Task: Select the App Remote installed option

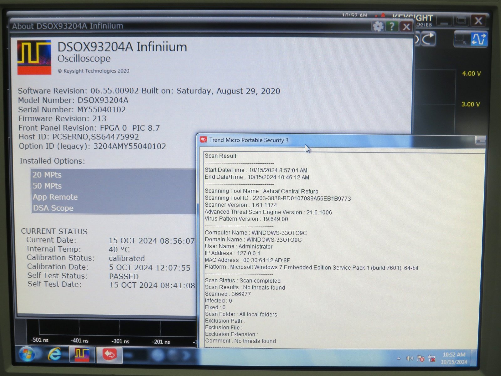Action: tap(113, 197)
